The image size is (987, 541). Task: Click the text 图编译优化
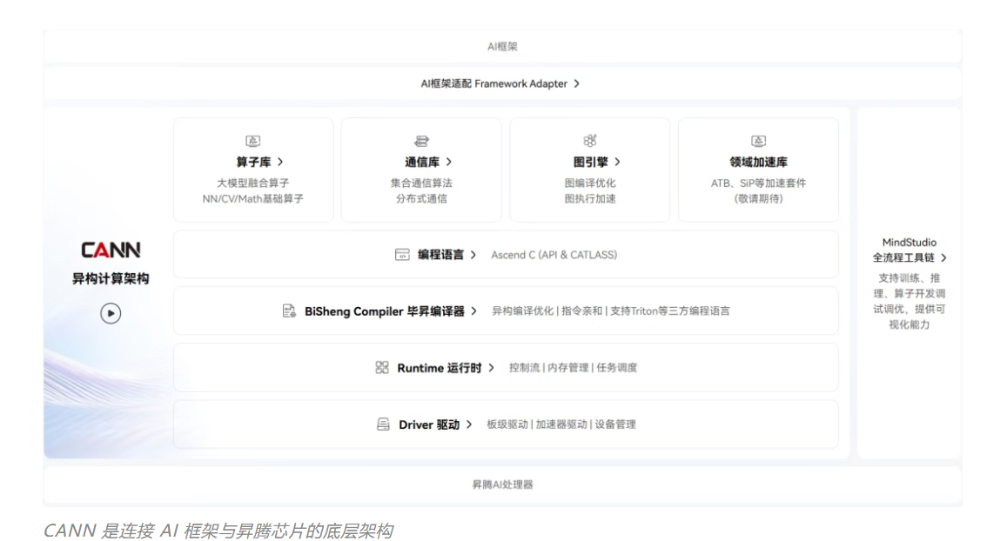pyautogui.click(x=590, y=183)
